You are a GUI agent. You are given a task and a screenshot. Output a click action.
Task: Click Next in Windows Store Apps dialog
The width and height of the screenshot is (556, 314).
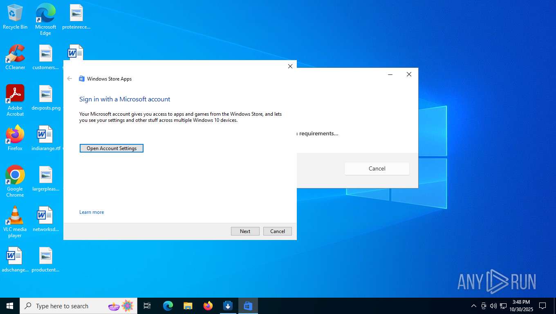(245, 231)
